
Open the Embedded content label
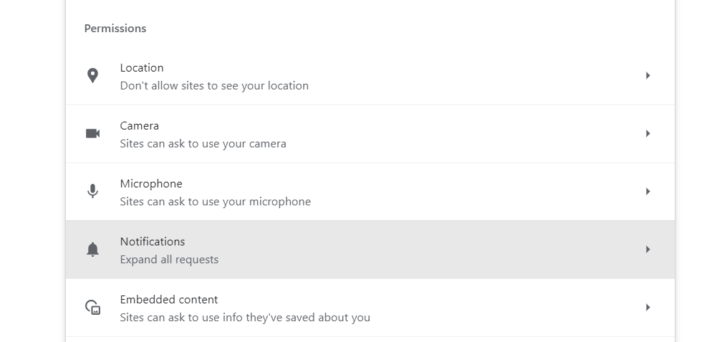click(x=169, y=300)
